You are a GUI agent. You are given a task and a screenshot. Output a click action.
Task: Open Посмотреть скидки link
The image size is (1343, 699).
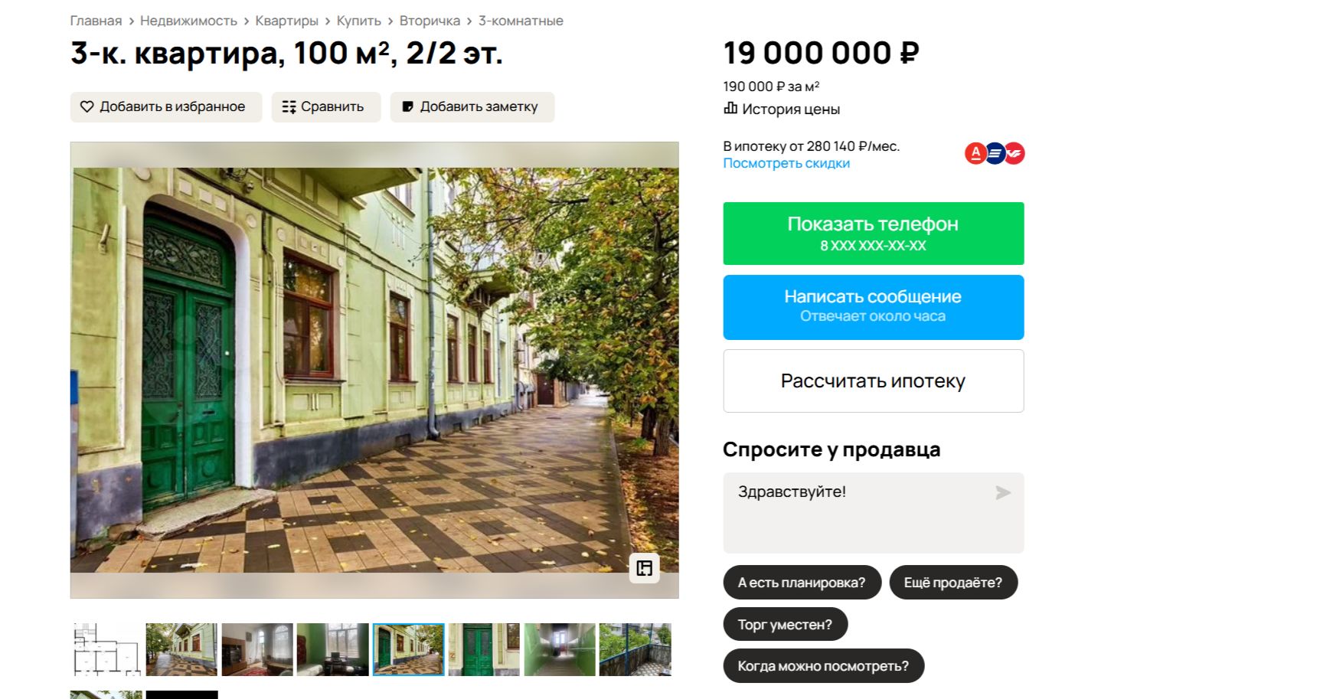tap(786, 163)
